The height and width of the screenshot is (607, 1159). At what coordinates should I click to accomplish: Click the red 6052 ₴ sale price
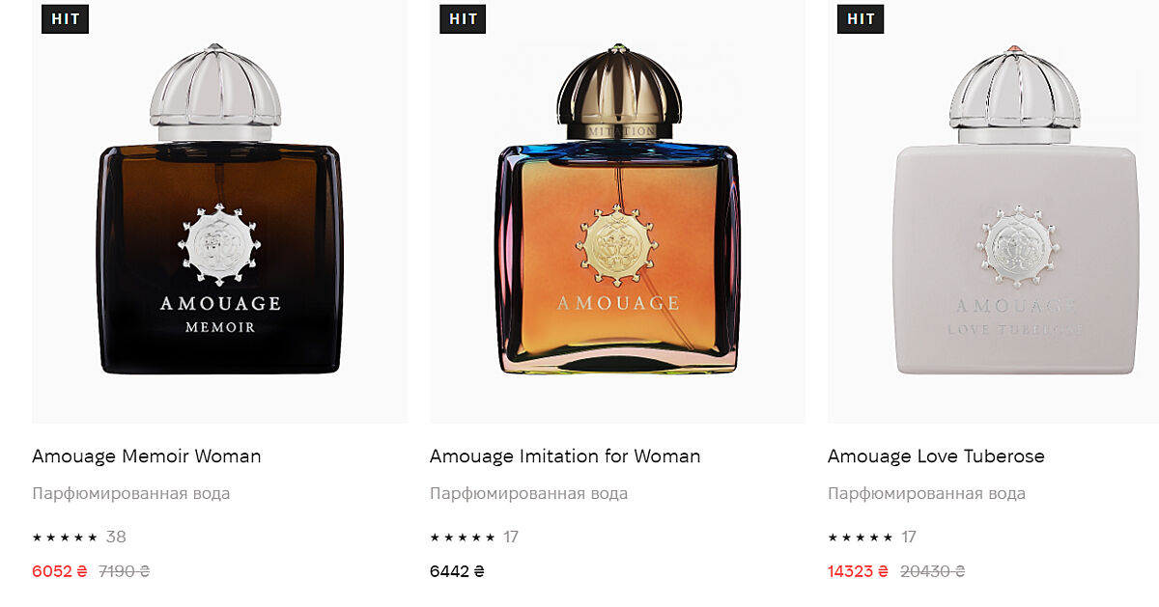(60, 571)
